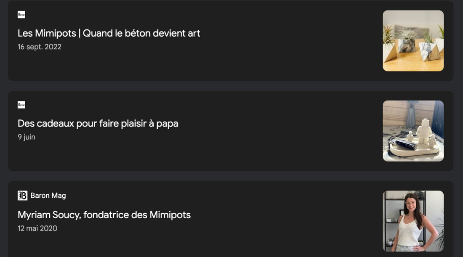The height and width of the screenshot is (257, 463).
Task: Open article Des cadeaux pour faire plaisir à papa
Action: [x=98, y=124]
